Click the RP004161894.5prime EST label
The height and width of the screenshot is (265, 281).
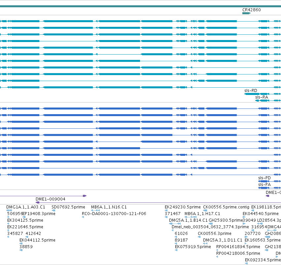click(238, 247)
